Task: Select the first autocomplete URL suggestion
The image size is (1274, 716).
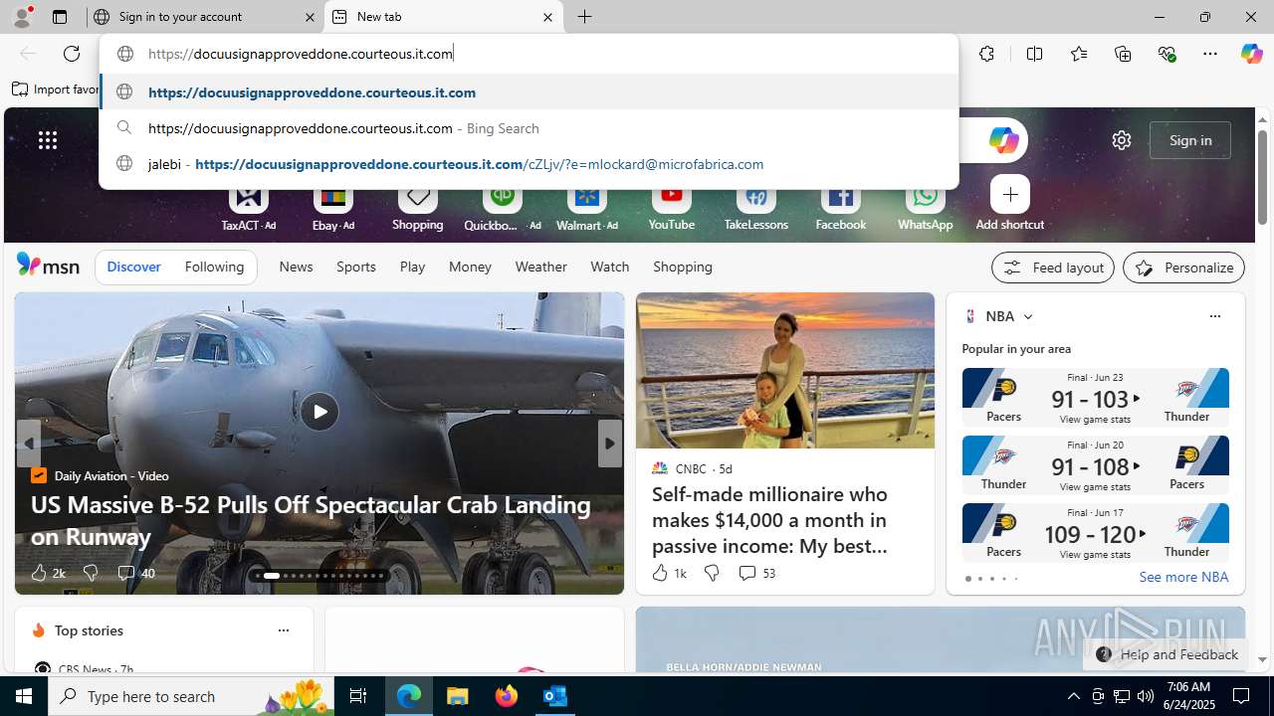Action: click(x=529, y=92)
